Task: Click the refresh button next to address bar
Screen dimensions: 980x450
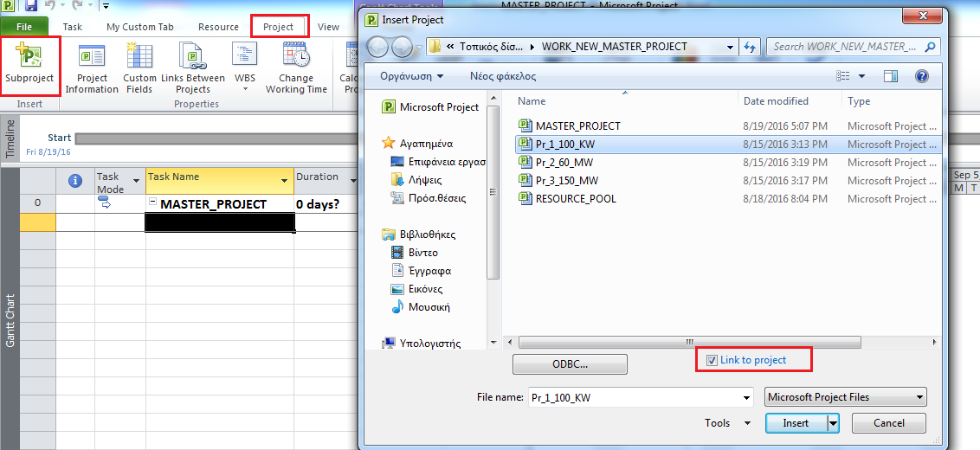Action: pyautogui.click(x=748, y=47)
